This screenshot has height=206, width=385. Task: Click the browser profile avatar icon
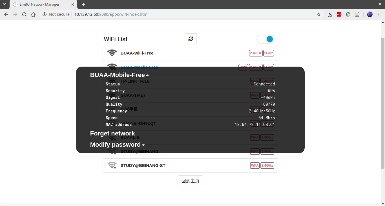click(369, 14)
